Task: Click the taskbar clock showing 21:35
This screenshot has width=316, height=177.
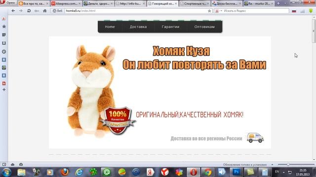Action: click(x=303, y=173)
